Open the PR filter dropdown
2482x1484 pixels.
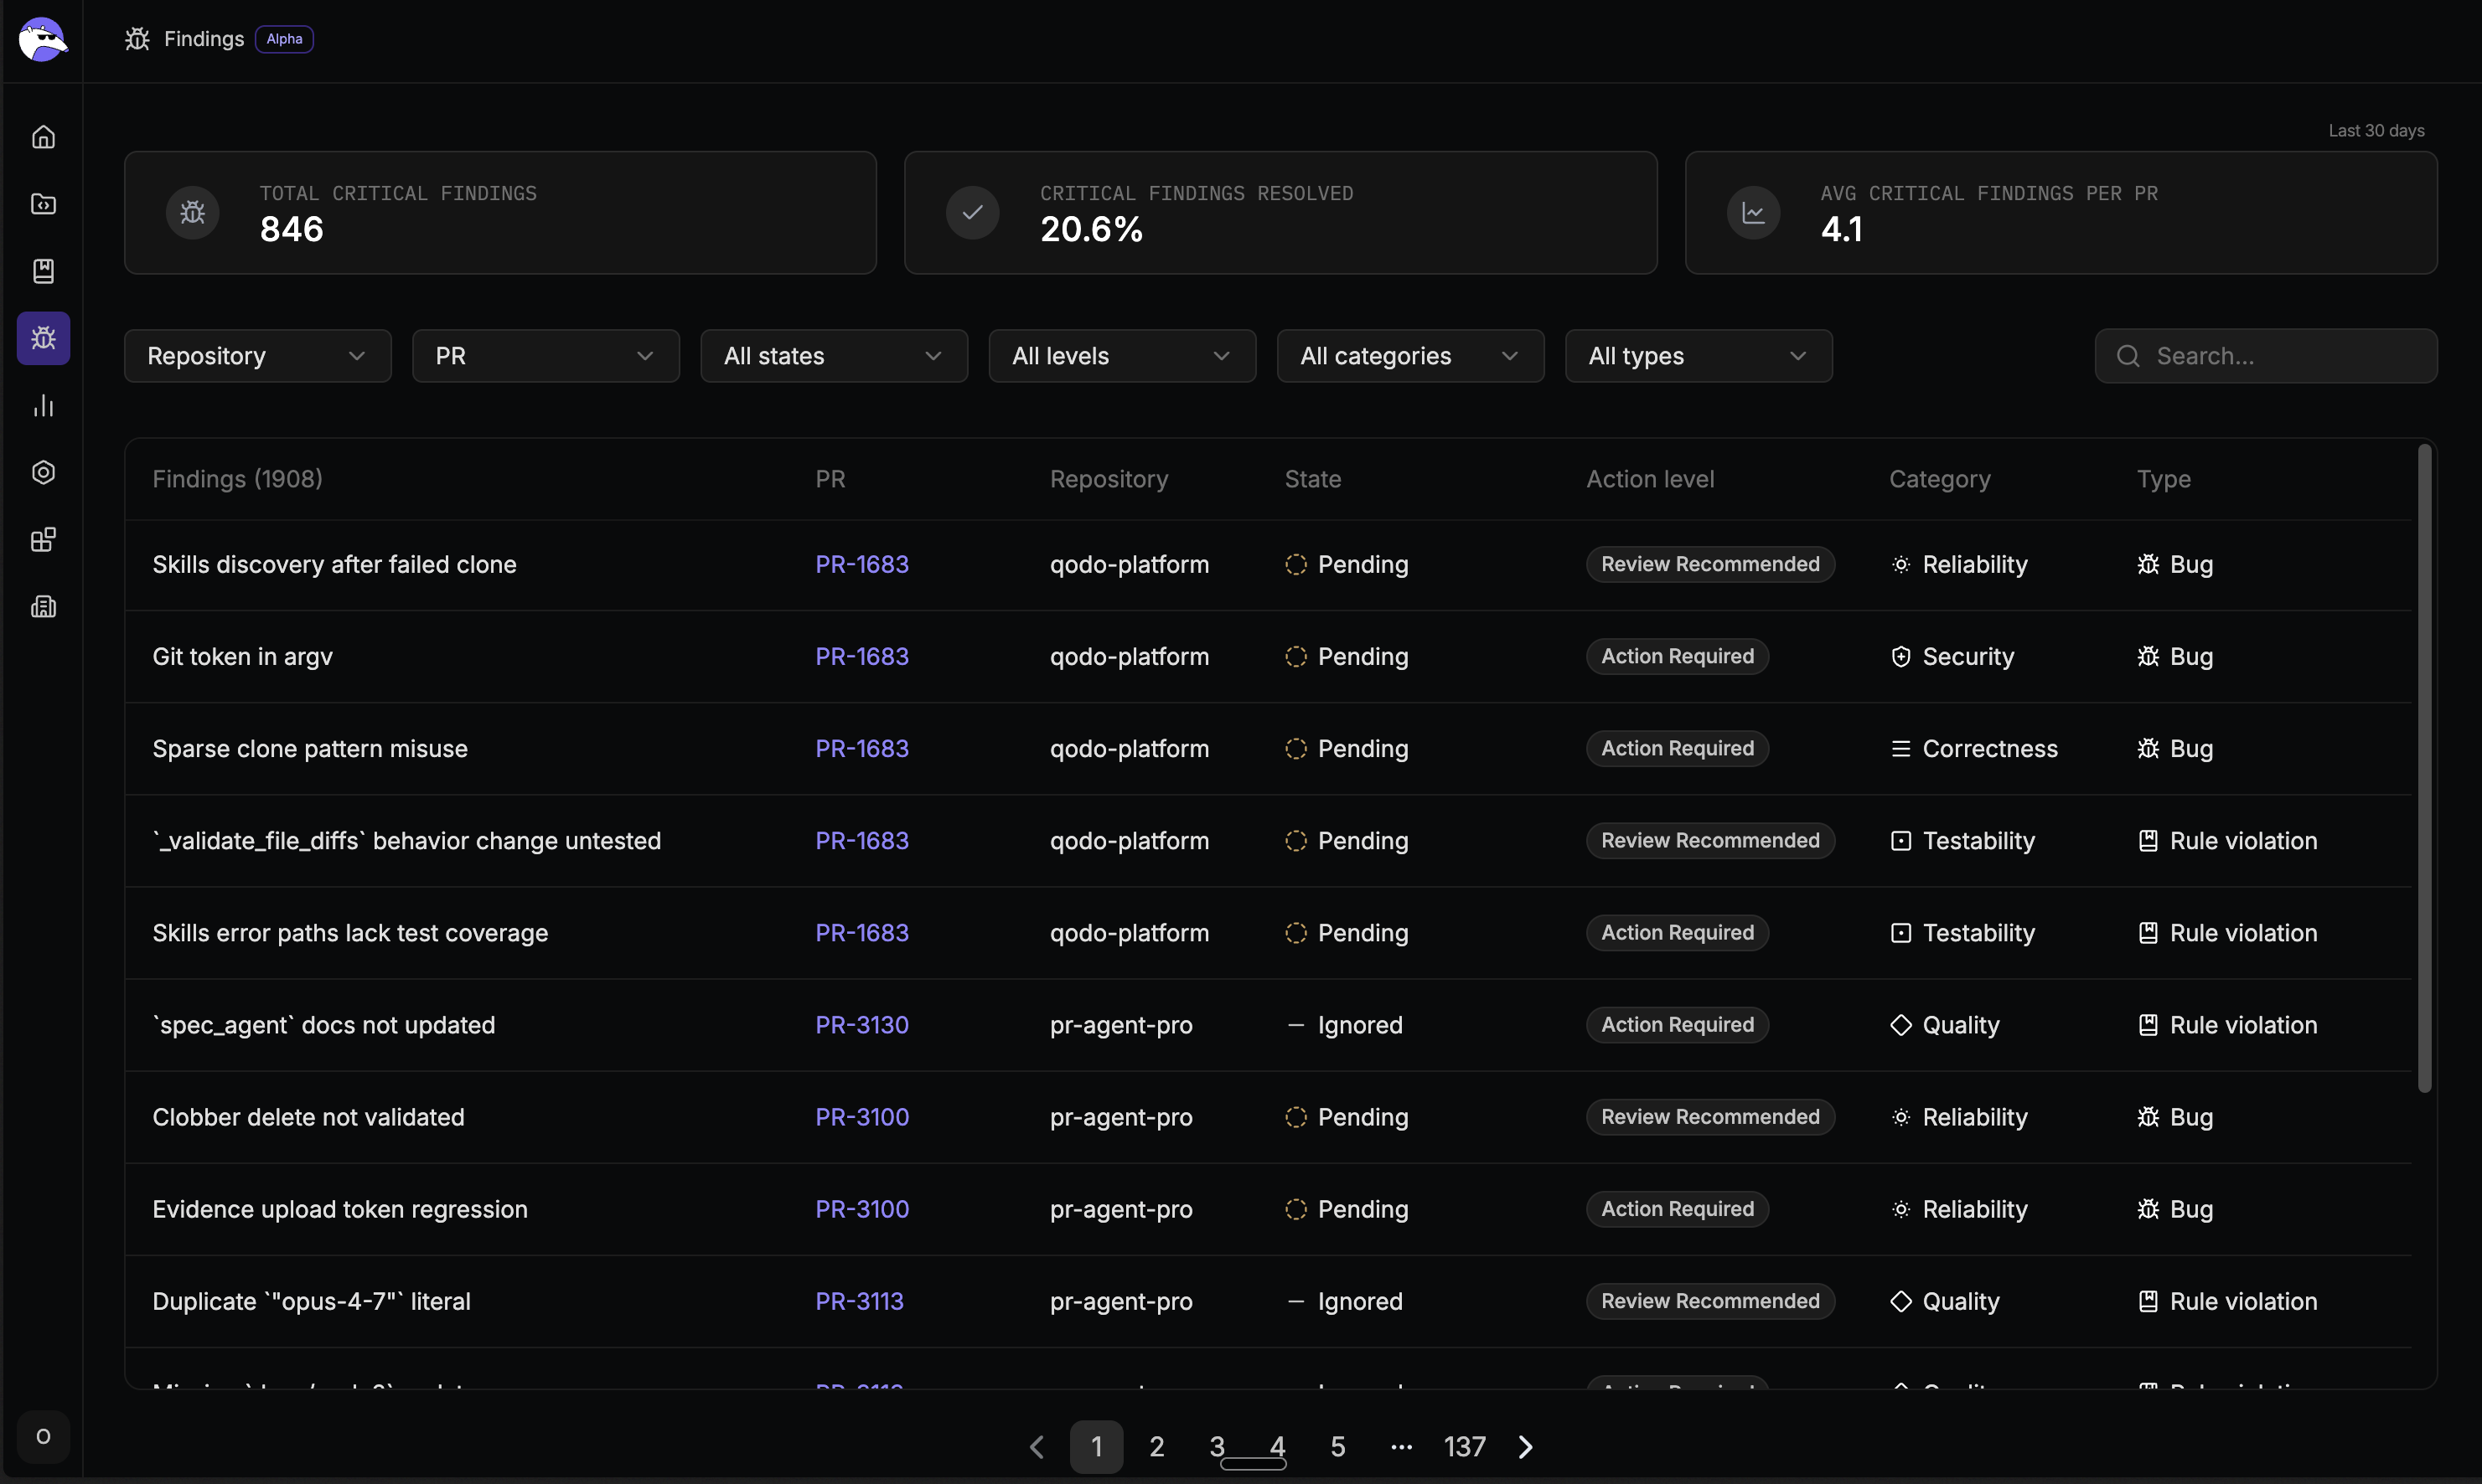point(546,356)
